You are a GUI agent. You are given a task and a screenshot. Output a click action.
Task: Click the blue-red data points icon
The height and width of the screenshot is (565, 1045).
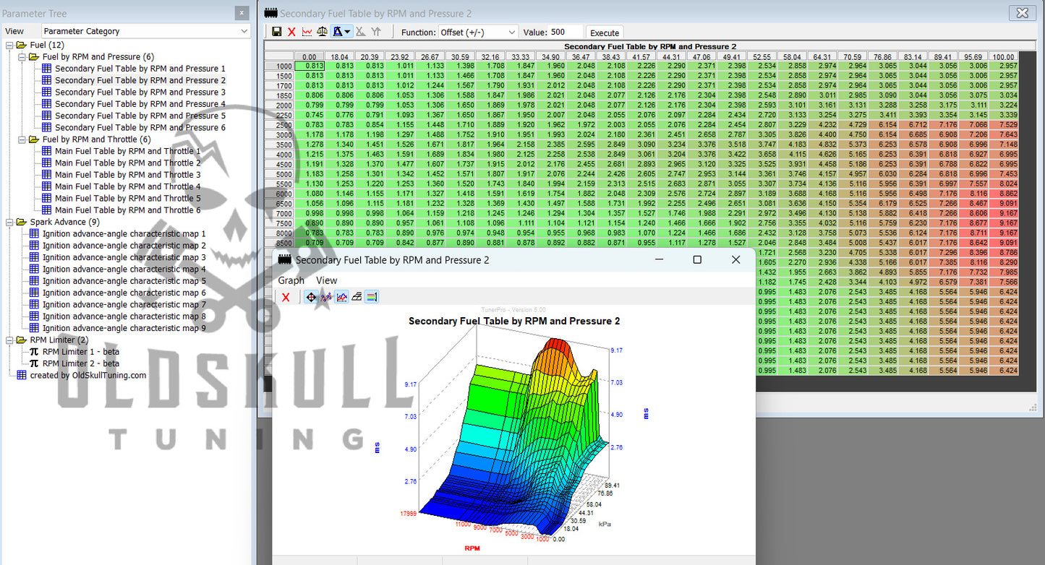click(x=326, y=297)
